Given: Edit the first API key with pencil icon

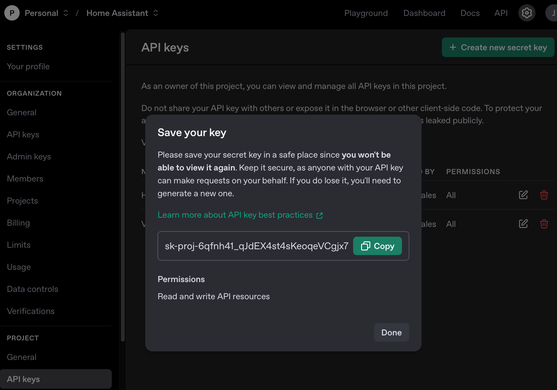Looking at the screenshot, I should click(x=523, y=195).
